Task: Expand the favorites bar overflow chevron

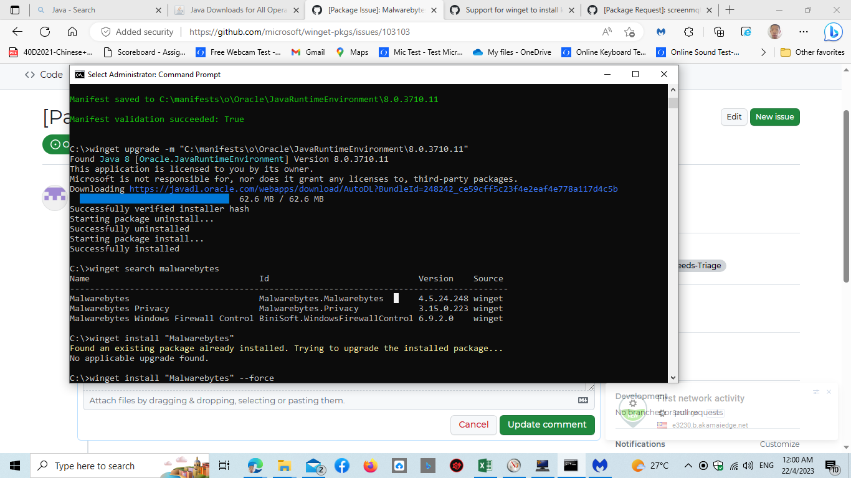Action: coord(764,52)
